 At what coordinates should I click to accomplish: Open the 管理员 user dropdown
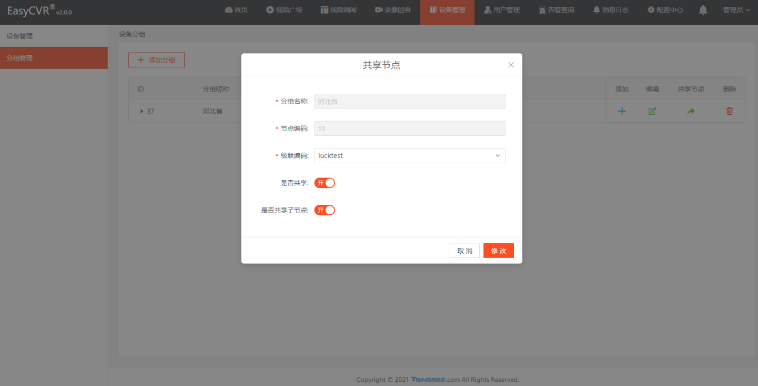(x=736, y=10)
